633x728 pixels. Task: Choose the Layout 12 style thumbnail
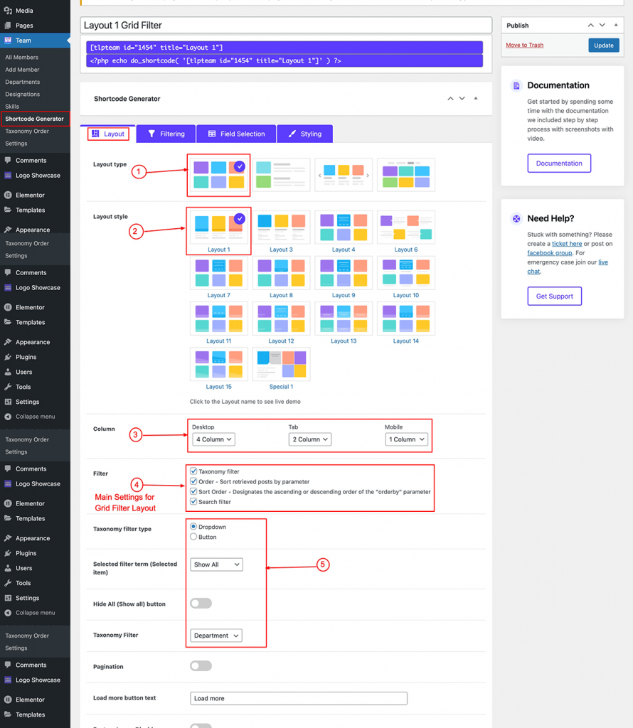[x=281, y=318]
